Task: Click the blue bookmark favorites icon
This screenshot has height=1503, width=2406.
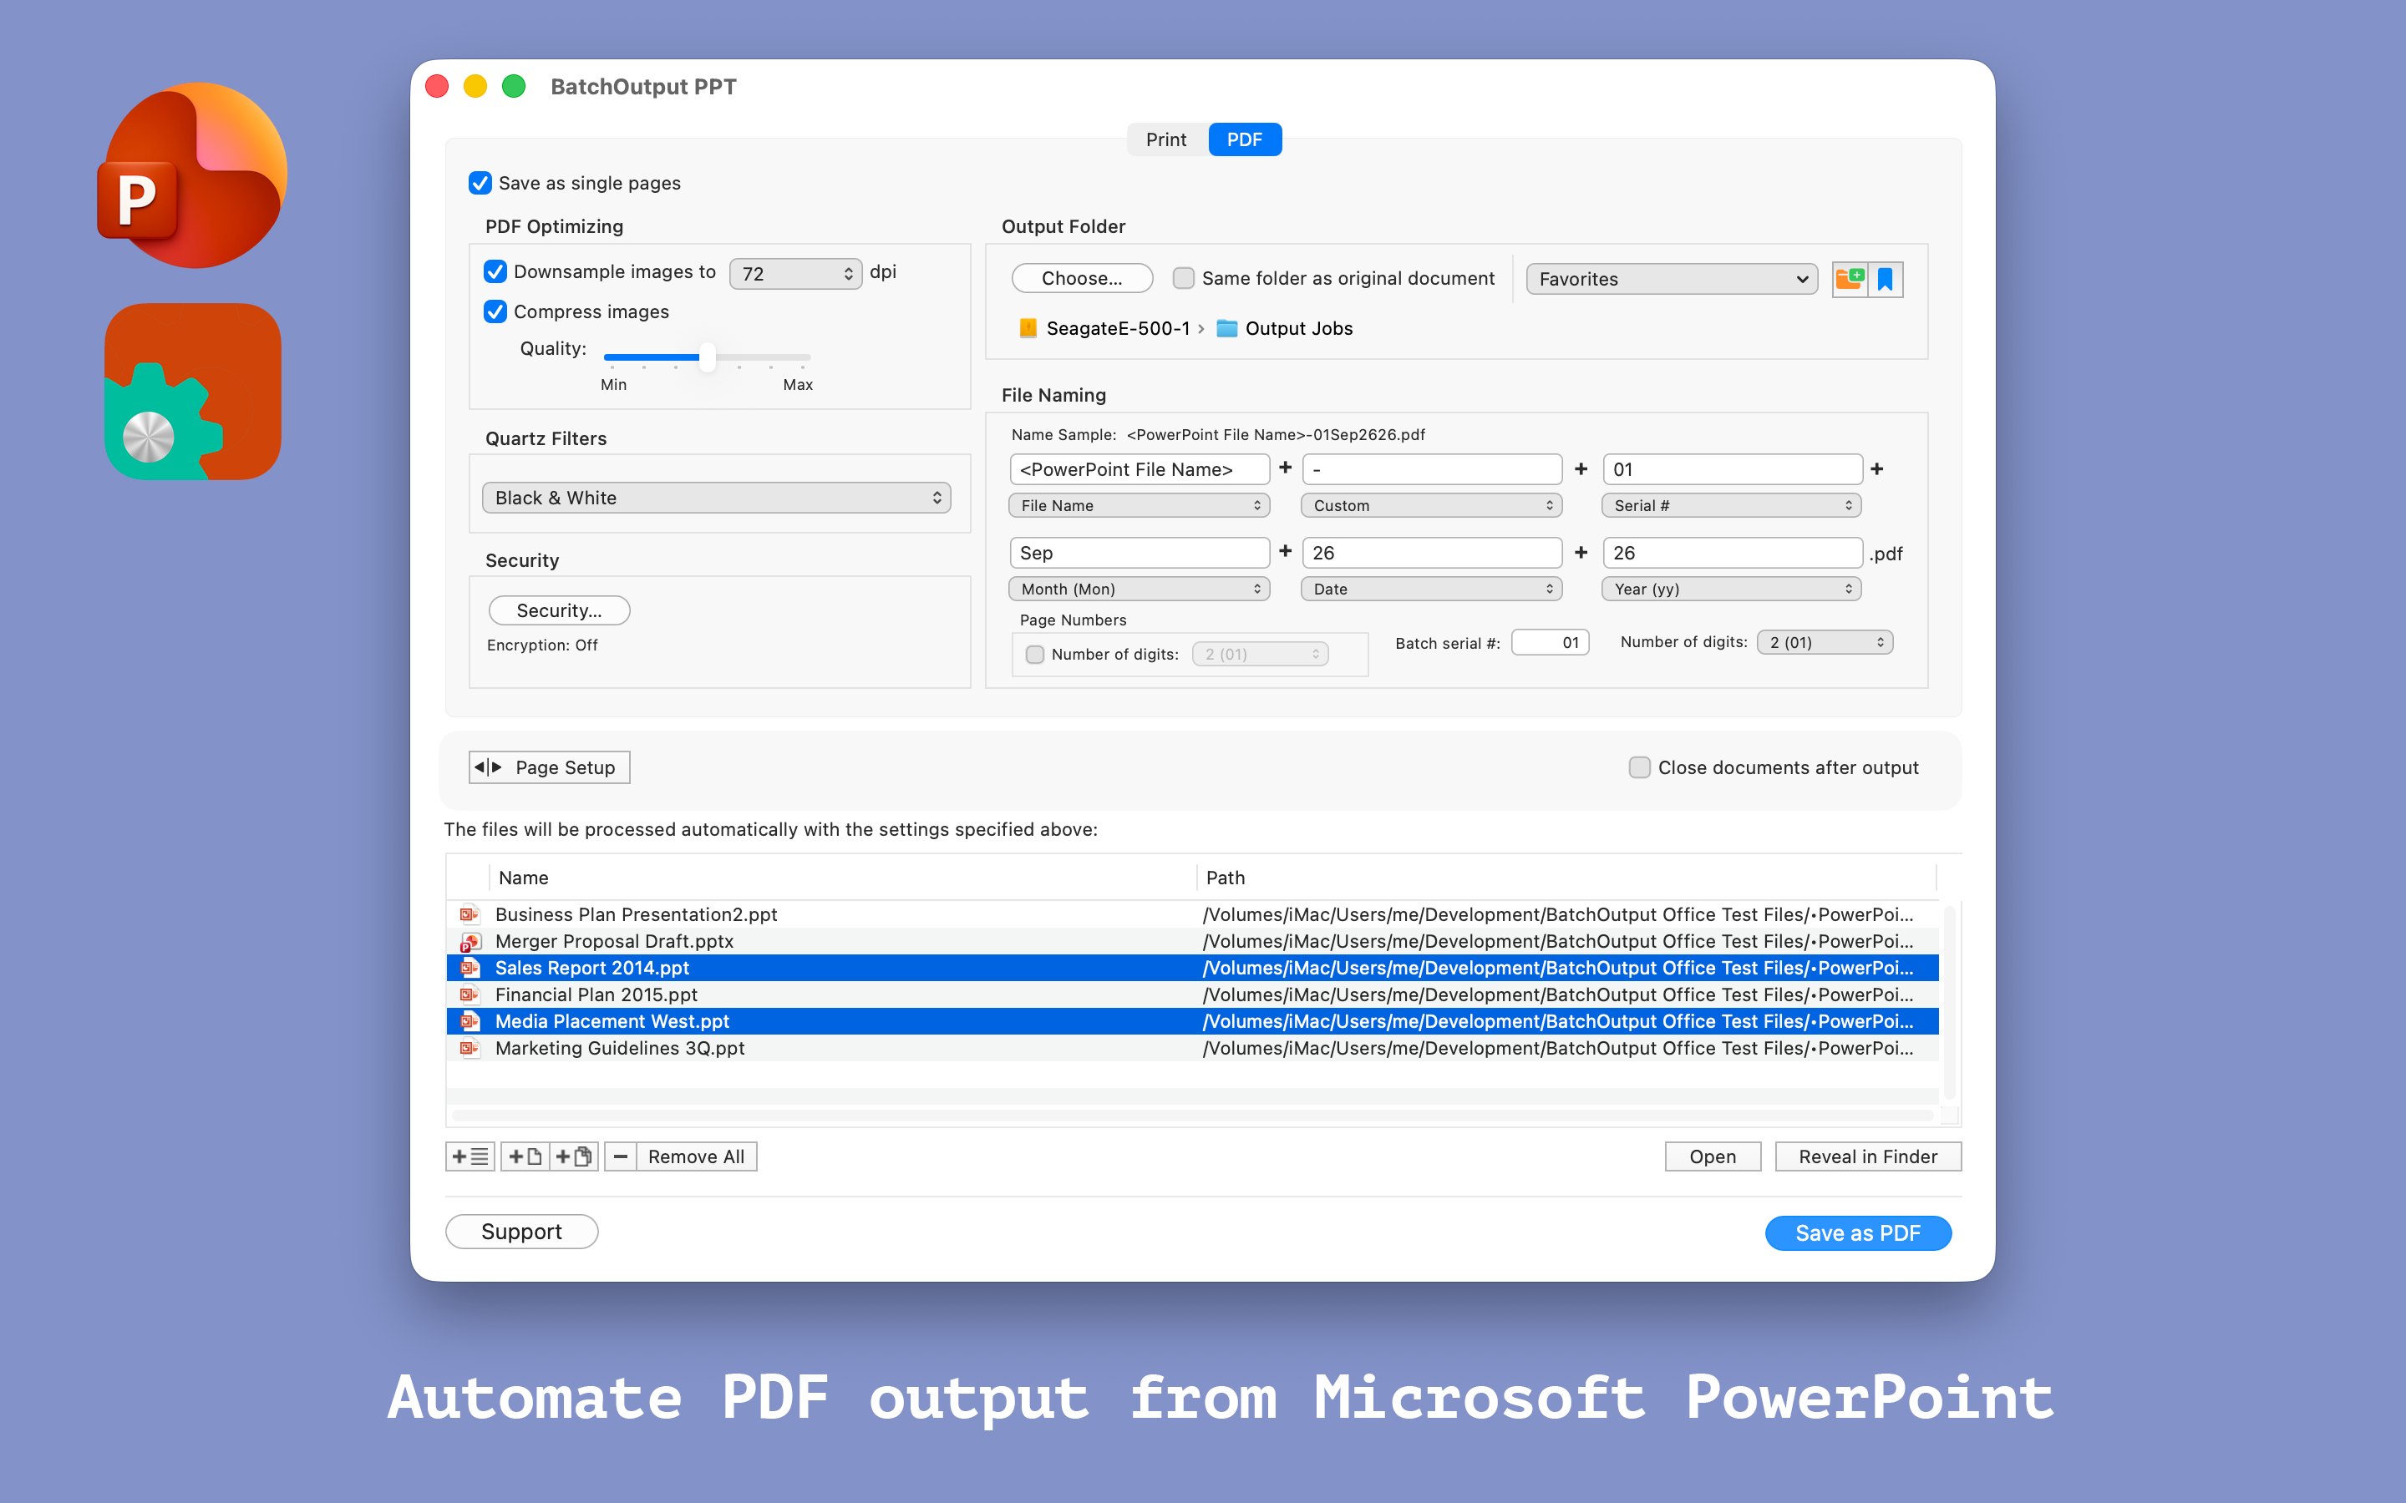Action: coord(1885,280)
